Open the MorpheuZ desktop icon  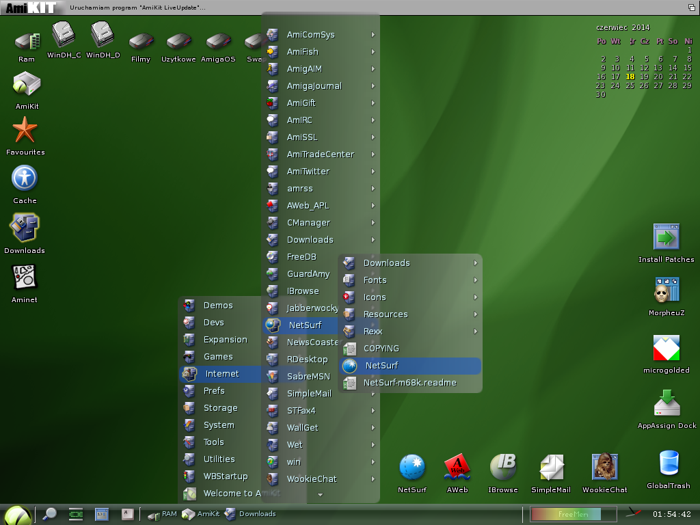tap(666, 291)
